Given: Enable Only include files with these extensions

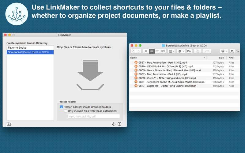Looking at the screenshot, I should [66, 111].
